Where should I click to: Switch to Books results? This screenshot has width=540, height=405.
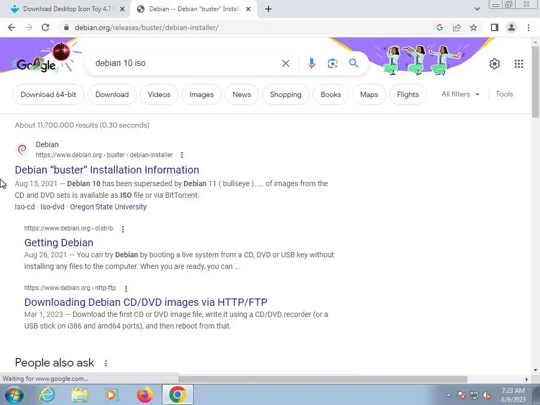331,94
